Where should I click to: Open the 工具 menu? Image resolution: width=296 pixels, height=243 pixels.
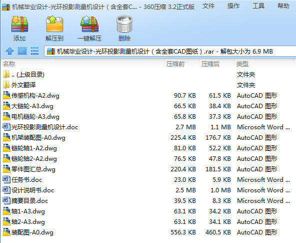[x=258, y=6]
